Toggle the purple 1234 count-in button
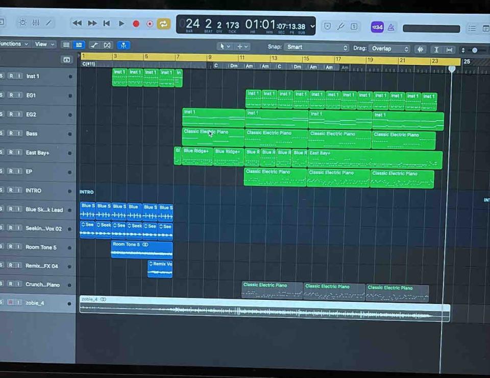 tap(377, 27)
